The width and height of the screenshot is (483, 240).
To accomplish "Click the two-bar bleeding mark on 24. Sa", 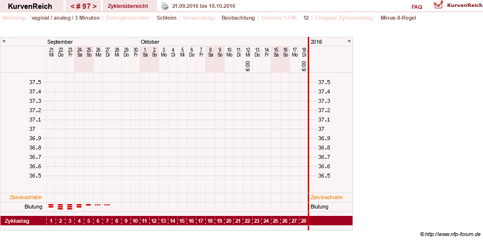I will point(79,206).
